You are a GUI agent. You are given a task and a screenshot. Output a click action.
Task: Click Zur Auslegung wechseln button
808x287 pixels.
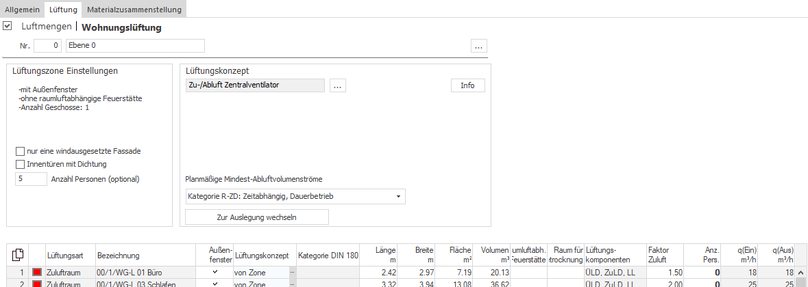256,217
